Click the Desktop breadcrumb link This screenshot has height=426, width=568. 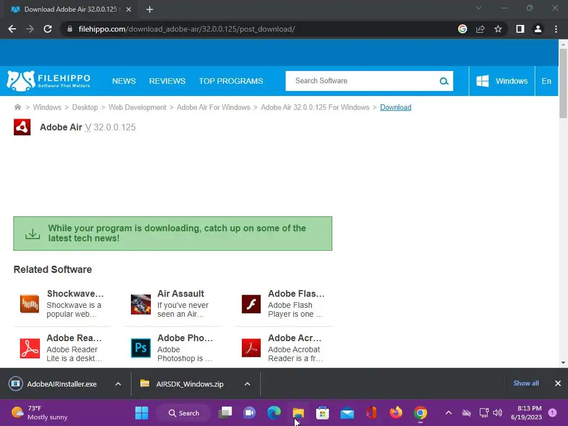pos(85,107)
